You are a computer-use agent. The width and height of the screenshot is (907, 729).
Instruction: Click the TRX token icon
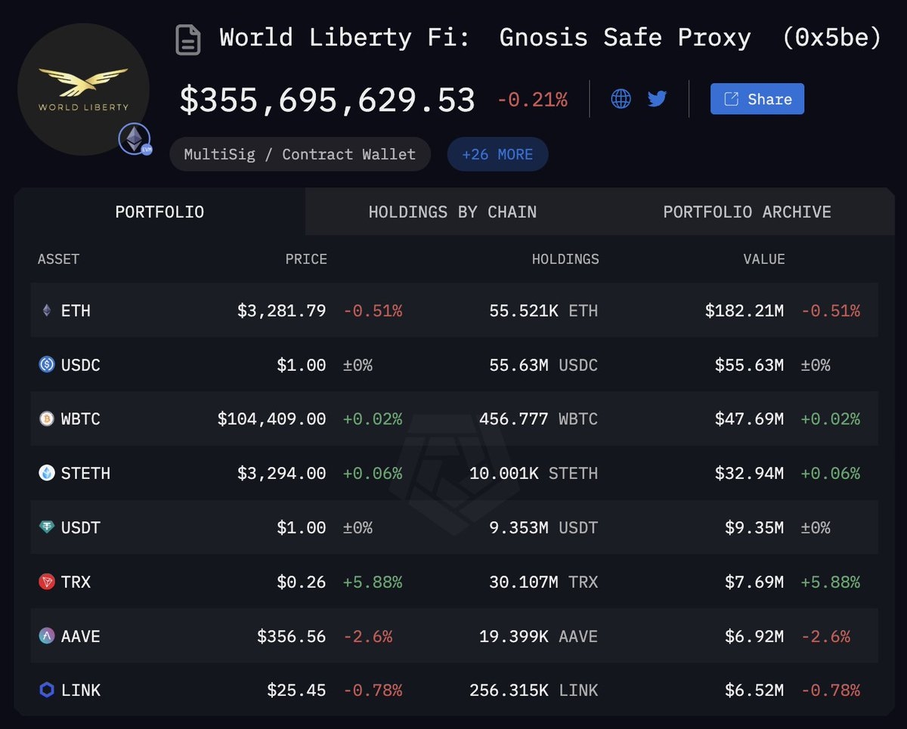pyautogui.click(x=47, y=582)
